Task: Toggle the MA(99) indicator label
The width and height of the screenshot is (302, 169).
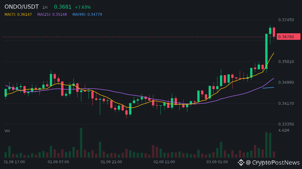Action: click(x=87, y=15)
